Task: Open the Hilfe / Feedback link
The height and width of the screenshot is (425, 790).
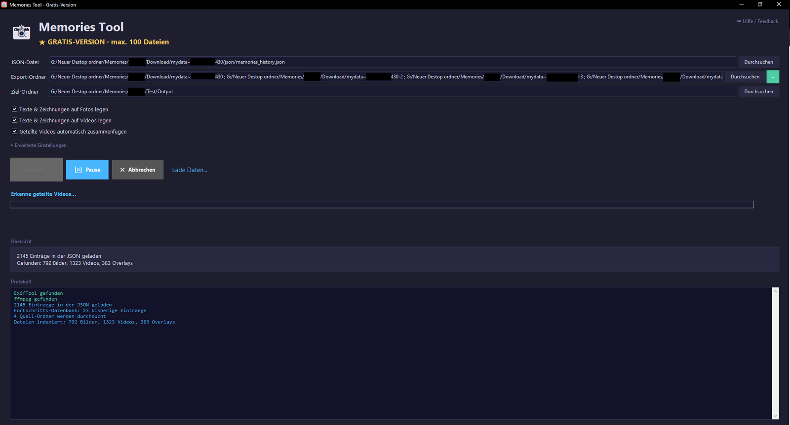Action: pos(758,21)
